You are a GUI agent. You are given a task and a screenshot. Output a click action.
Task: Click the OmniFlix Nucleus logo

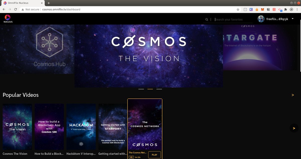tap(8, 19)
